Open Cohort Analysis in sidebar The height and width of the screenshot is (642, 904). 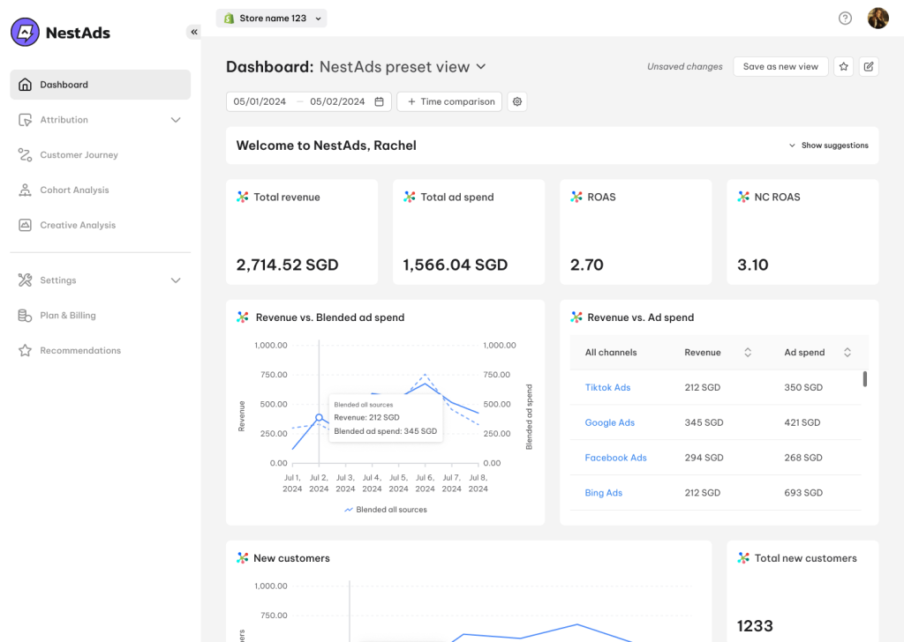74,190
